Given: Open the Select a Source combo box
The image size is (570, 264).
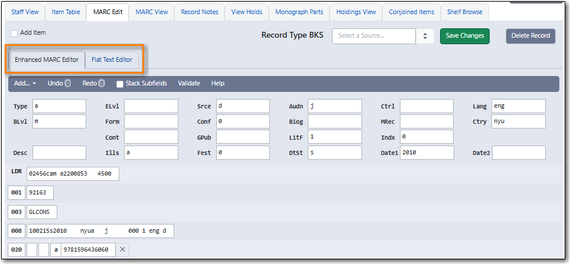Looking at the screenshot, I should [374, 36].
